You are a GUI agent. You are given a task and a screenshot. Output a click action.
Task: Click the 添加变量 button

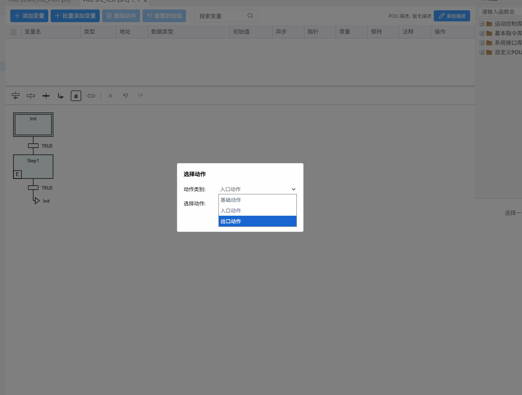(29, 16)
